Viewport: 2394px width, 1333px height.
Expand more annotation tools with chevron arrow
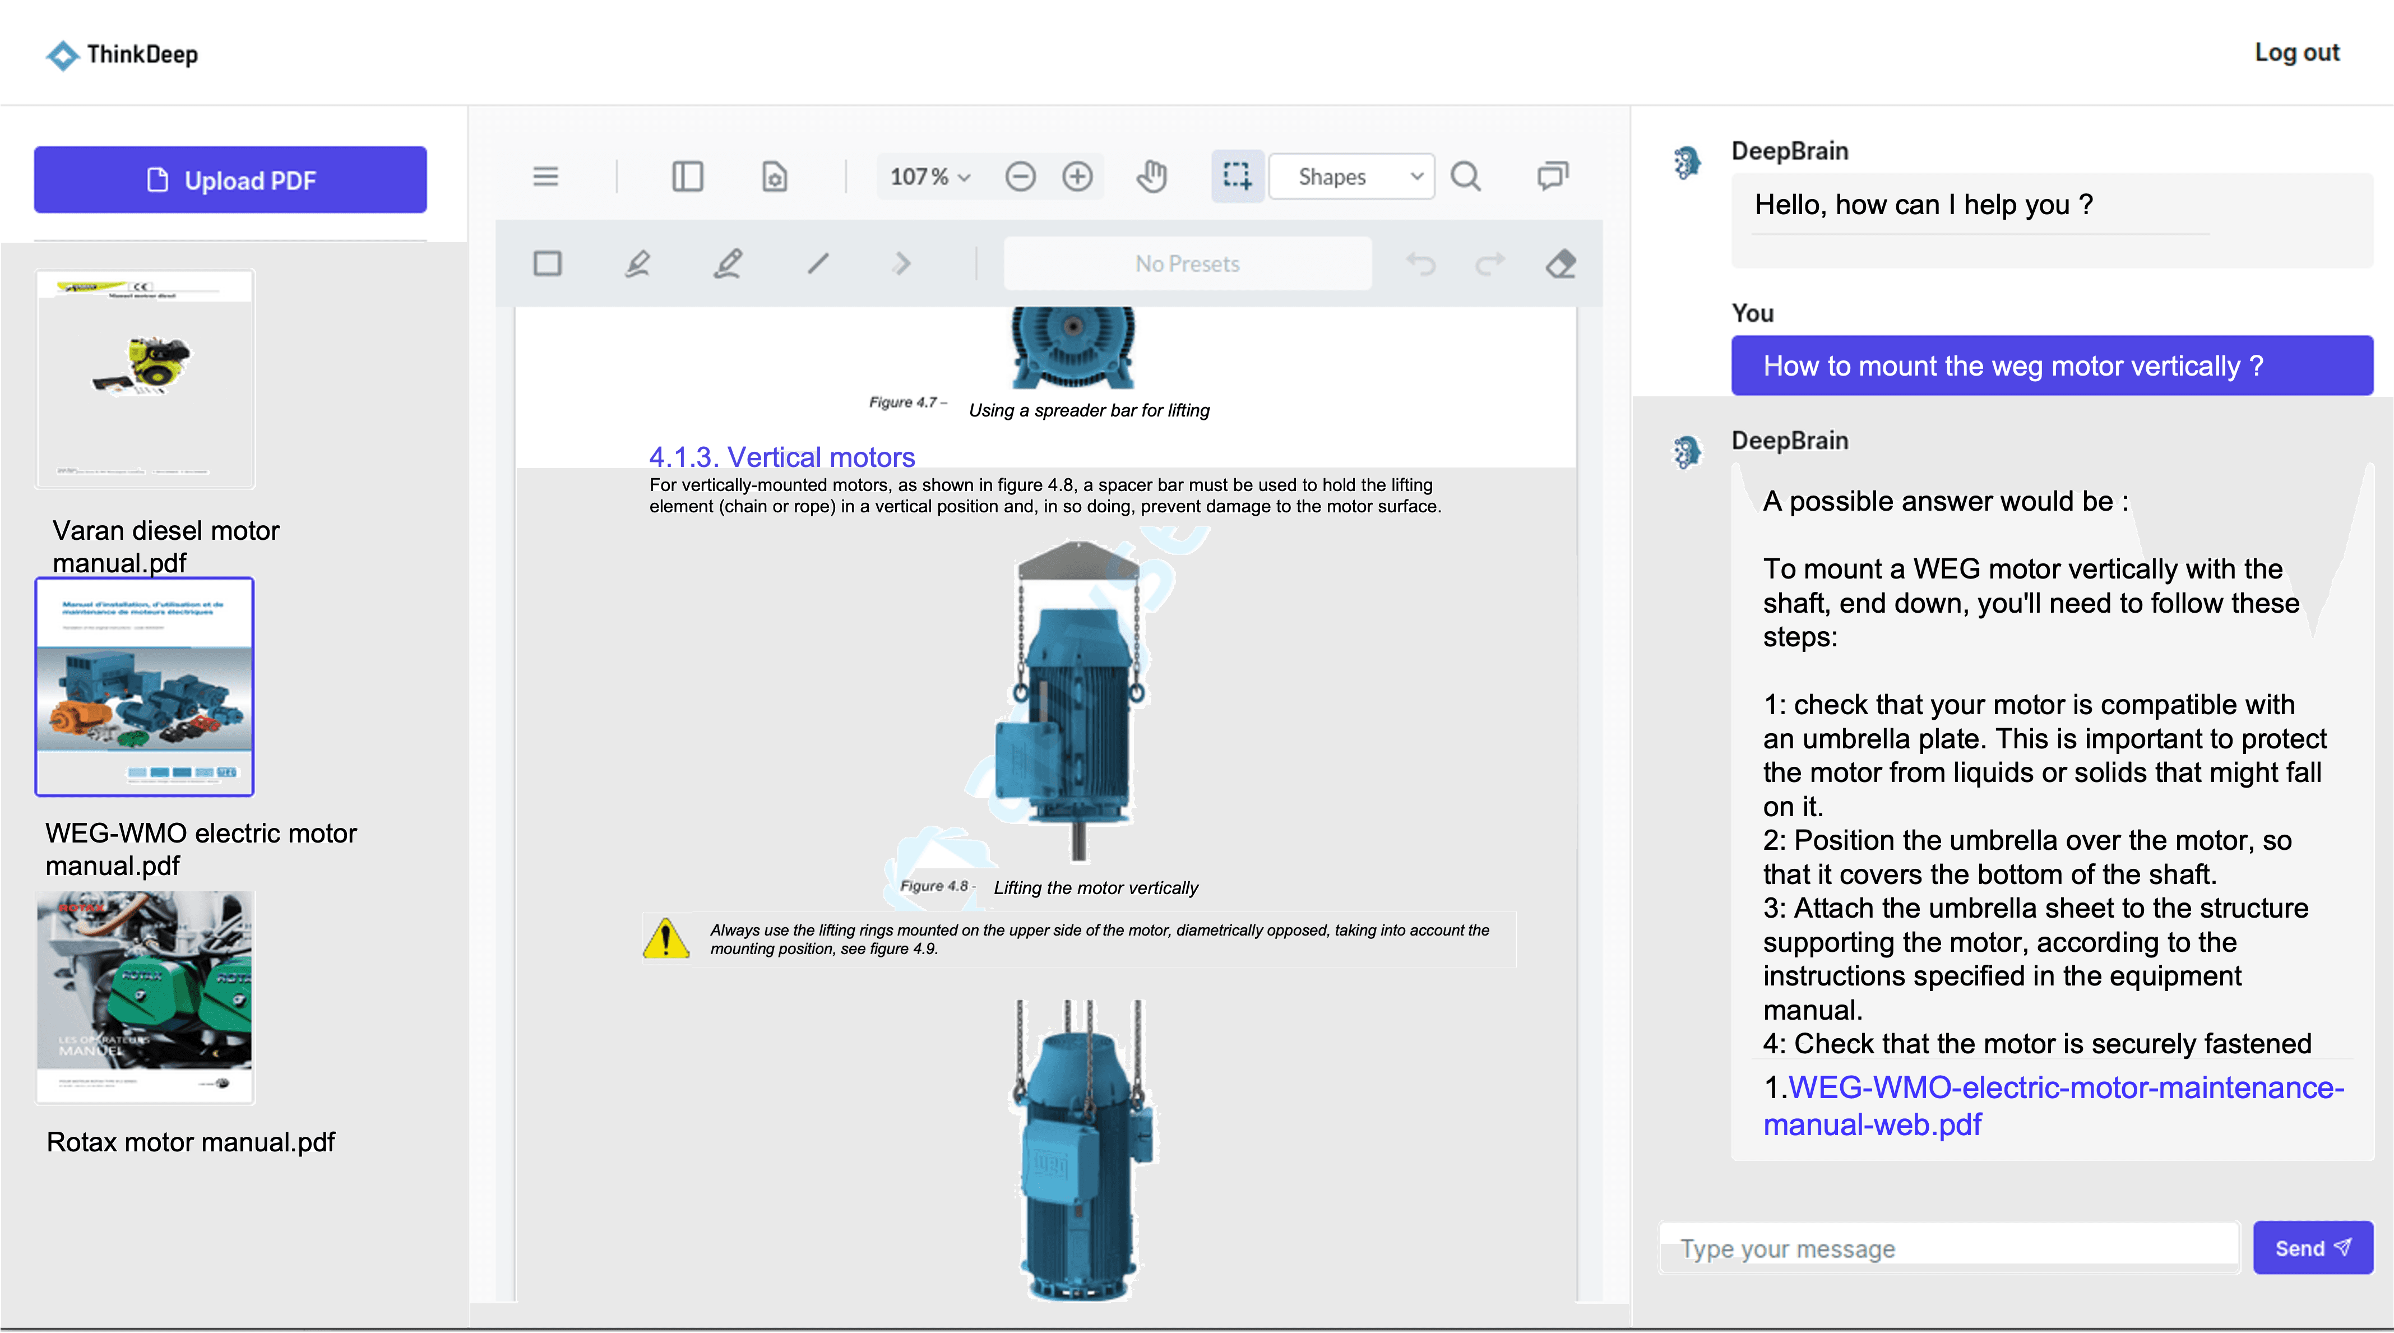click(901, 264)
